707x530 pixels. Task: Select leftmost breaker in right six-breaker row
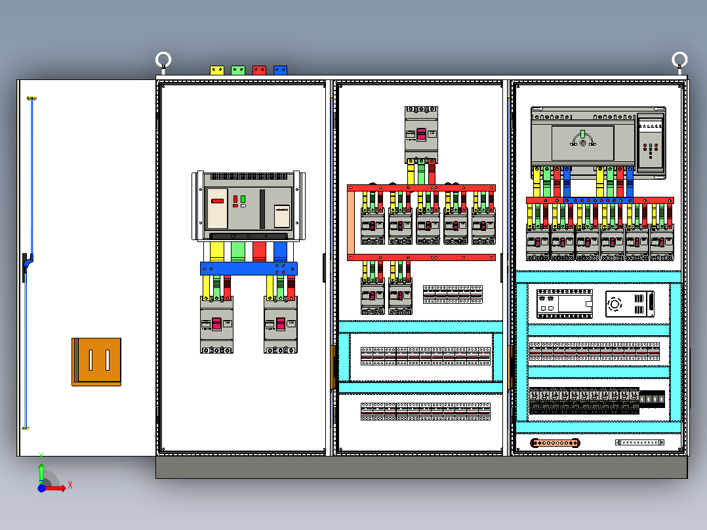click(x=538, y=243)
